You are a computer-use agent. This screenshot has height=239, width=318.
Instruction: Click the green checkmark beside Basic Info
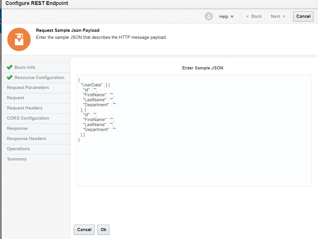(x=9, y=67)
